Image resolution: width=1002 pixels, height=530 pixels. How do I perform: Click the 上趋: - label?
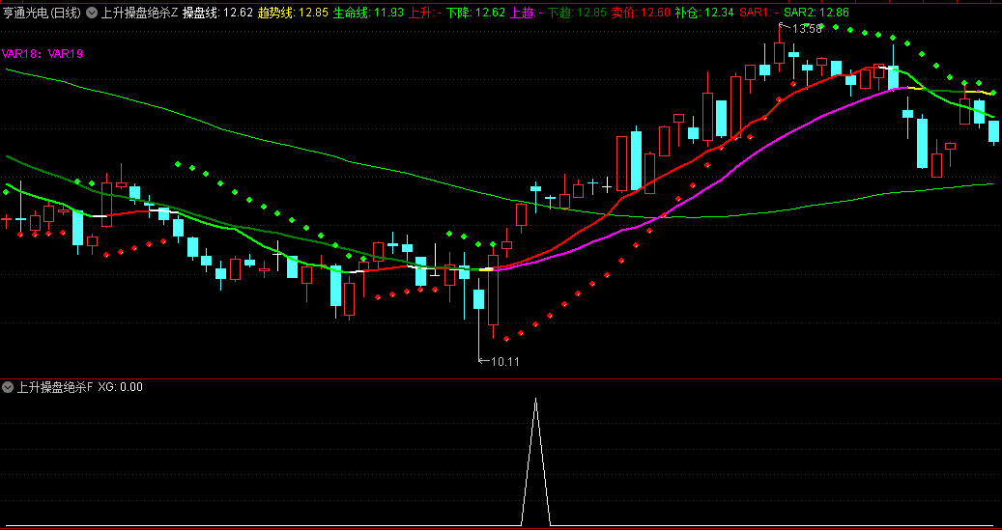coord(527,13)
